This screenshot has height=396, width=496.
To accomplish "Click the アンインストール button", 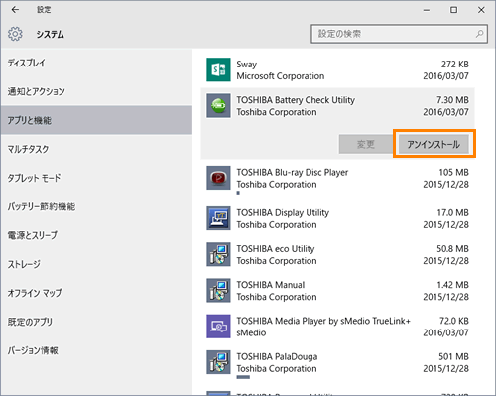I will point(434,144).
